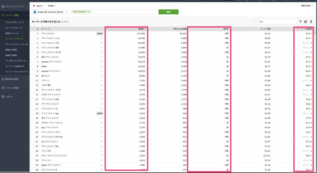Open TF-IDFエクスプローラー in the sidebar

coord(16,61)
